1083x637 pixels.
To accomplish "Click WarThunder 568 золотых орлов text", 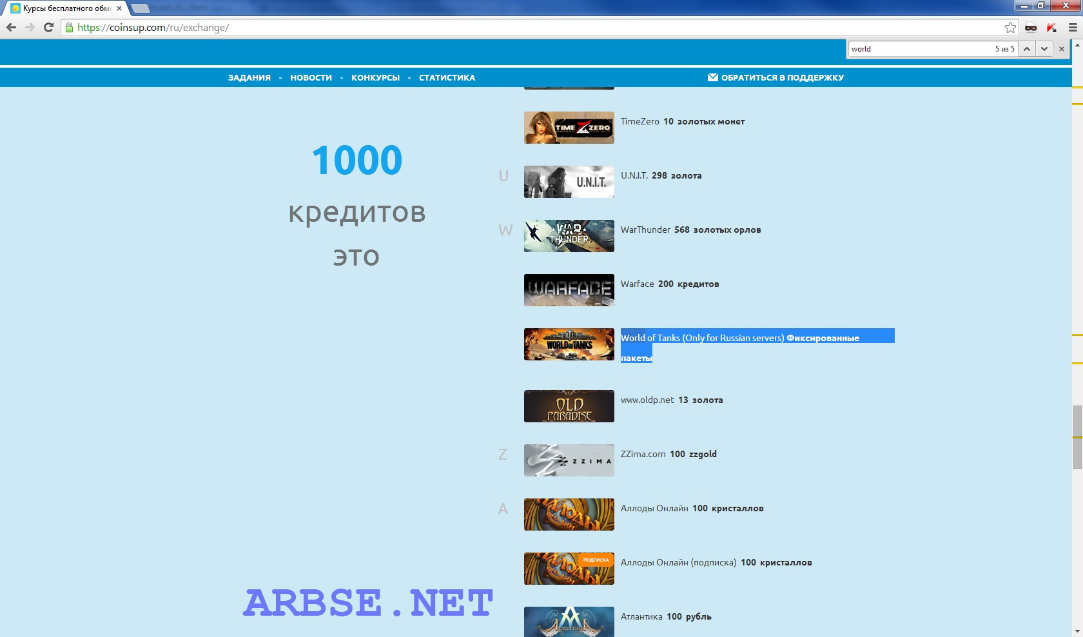I will (x=691, y=230).
